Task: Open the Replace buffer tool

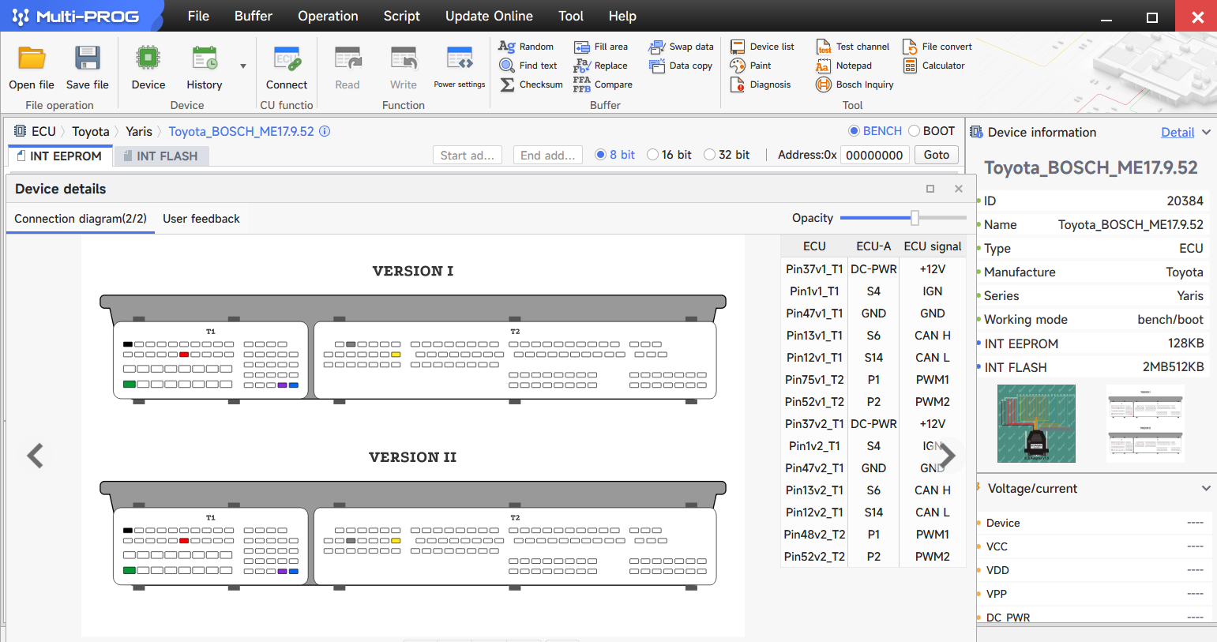Action: (601, 66)
